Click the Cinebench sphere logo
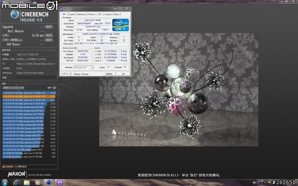 click(x=14, y=14)
